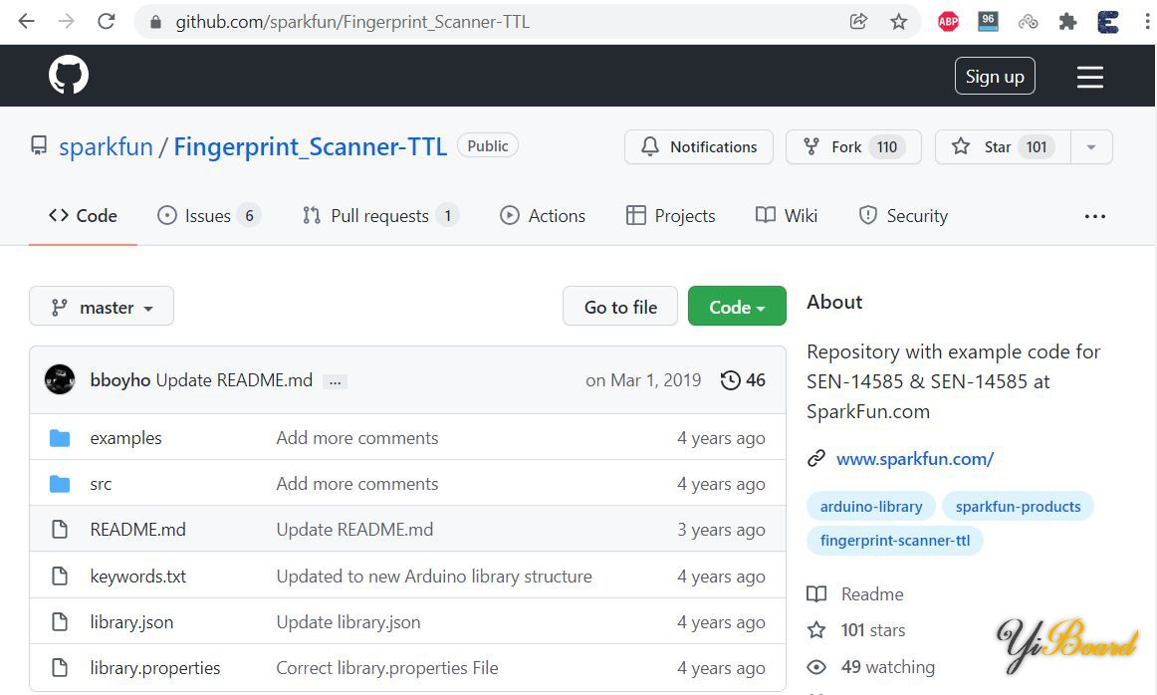The height and width of the screenshot is (695, 1157).
Task: Open commit 'Updated to new Arduino library structure'
Action: 434,577
